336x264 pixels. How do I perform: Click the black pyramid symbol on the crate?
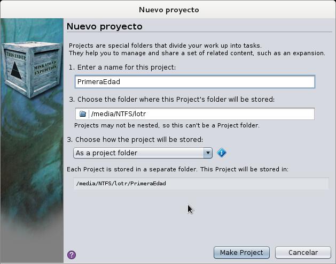pyautogui.click(x=16, y=70)
